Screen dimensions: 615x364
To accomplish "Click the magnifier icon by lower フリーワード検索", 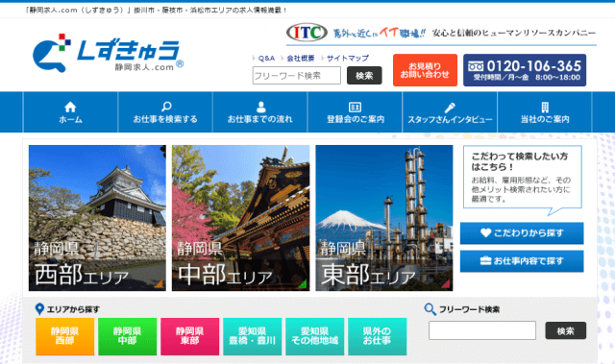I will pos(430,309).
